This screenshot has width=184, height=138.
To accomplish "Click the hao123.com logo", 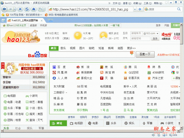I will (x=21, y=36).
